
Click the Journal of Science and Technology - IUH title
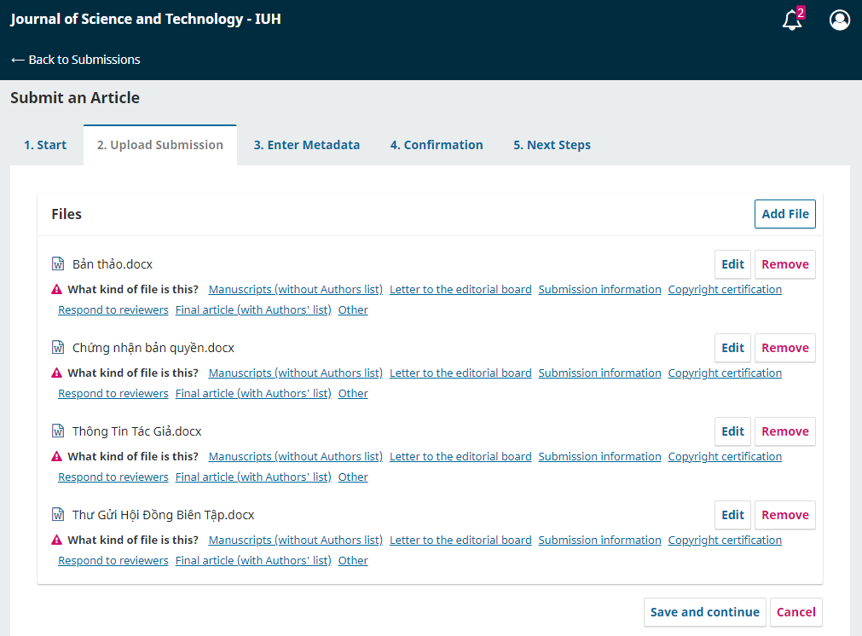point(146,20)
